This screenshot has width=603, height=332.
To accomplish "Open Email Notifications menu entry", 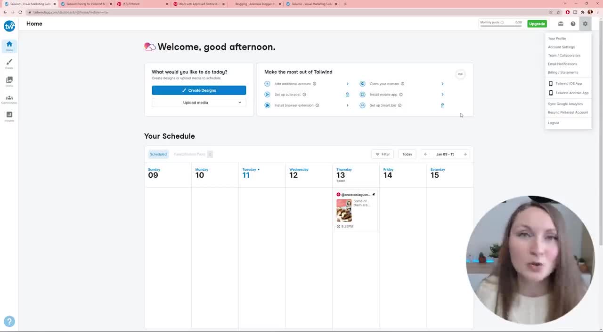I will click(562, 64).
